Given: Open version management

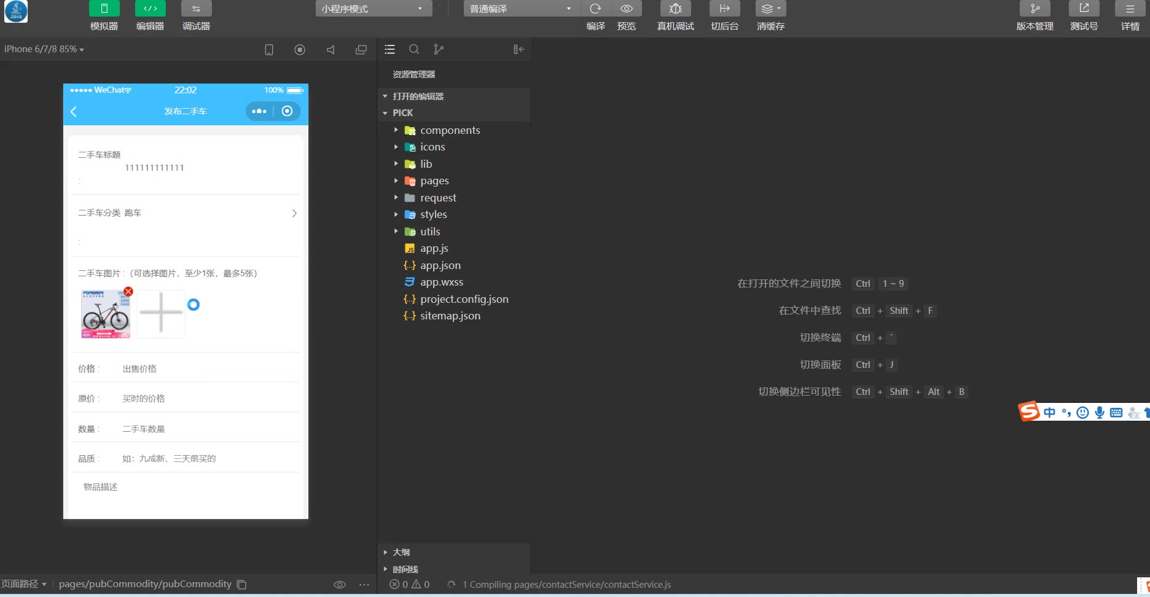Looking at the screenshot, I should click(x=1035, y=9).
